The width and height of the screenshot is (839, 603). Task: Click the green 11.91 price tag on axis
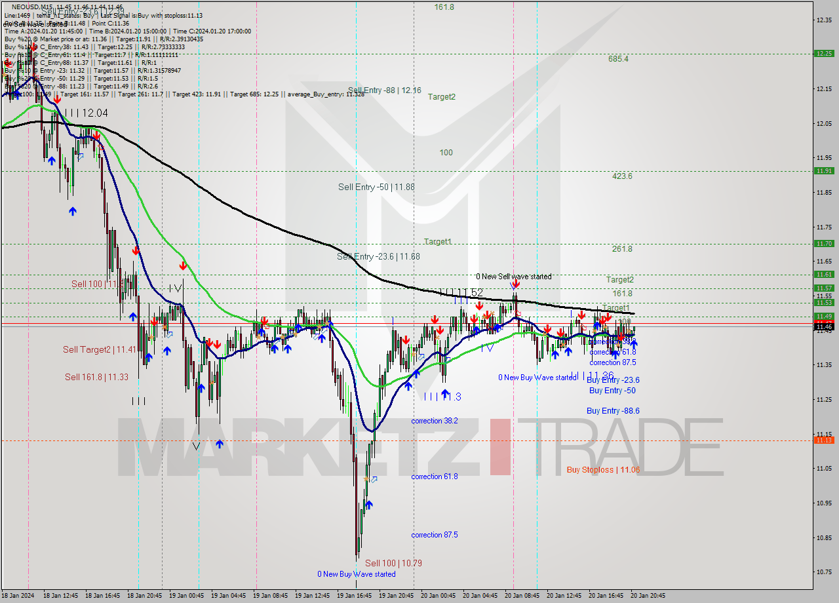[824, 170]
